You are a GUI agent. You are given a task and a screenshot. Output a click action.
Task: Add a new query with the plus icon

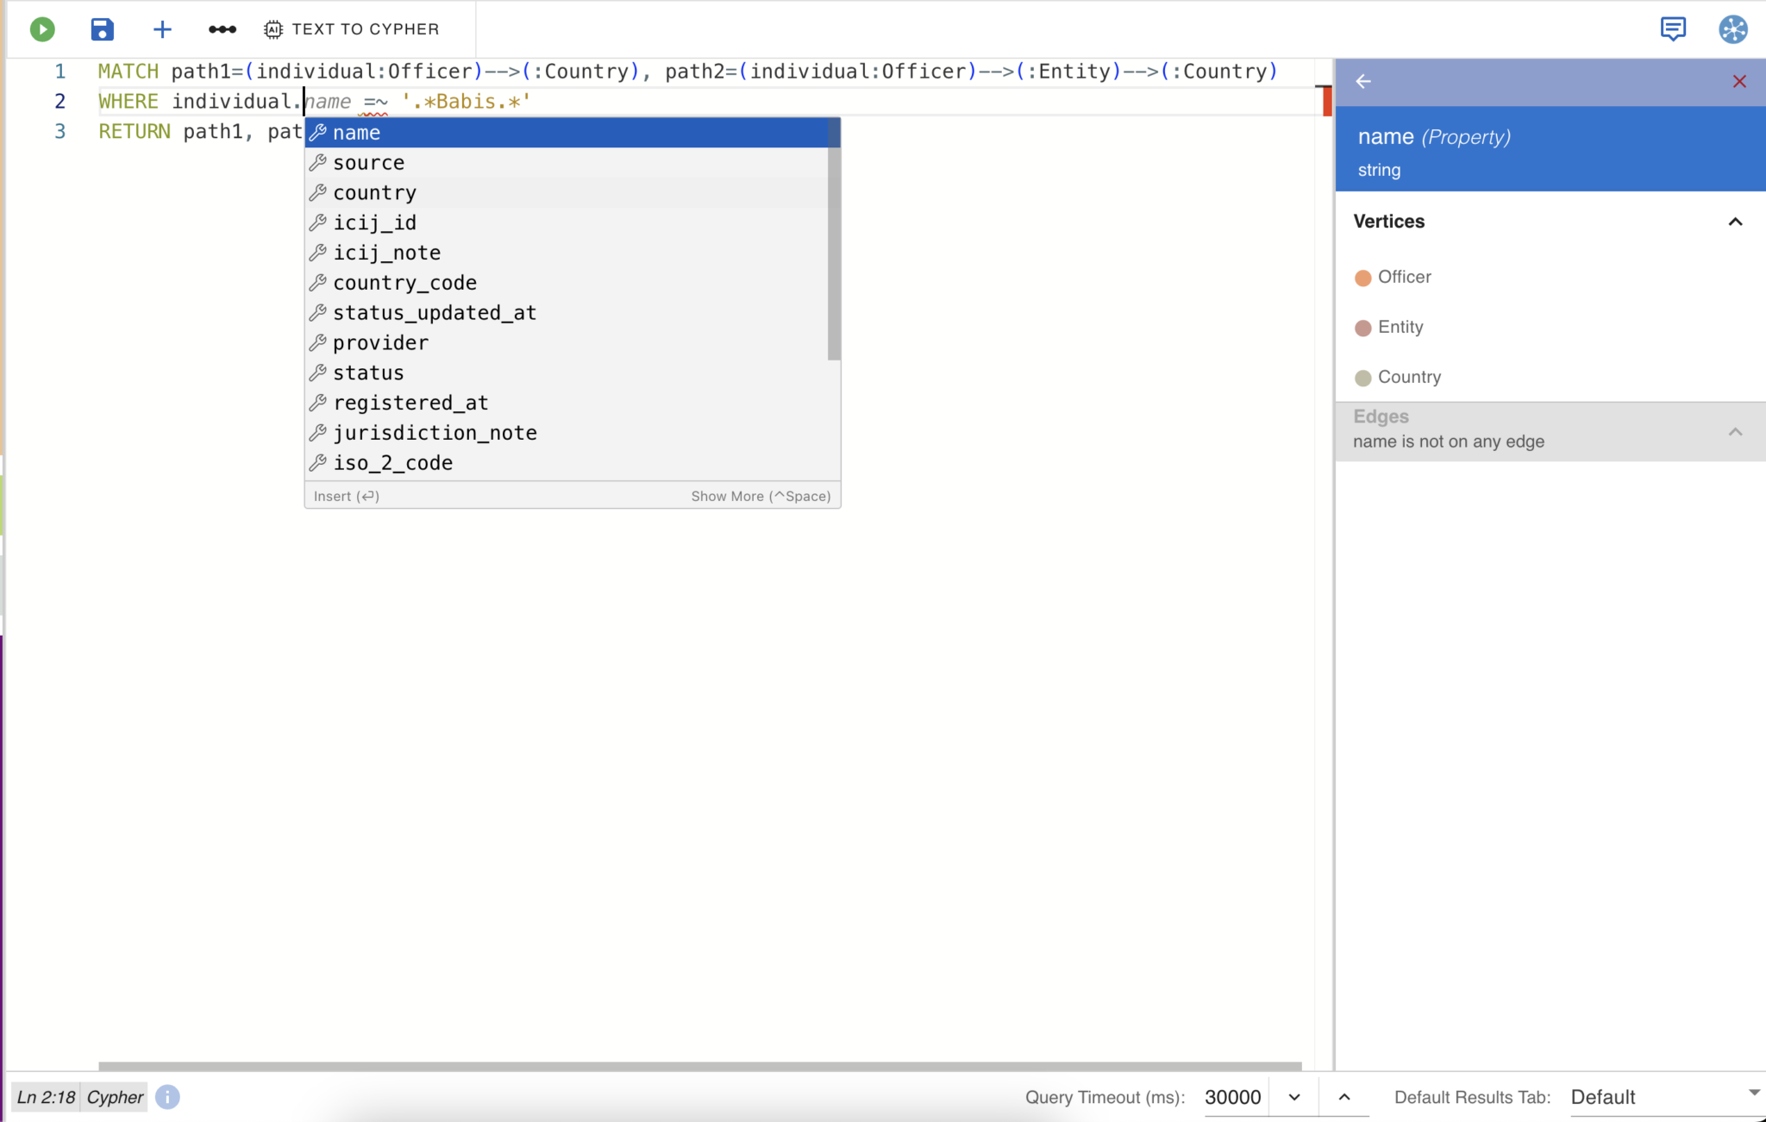[162, 29]
